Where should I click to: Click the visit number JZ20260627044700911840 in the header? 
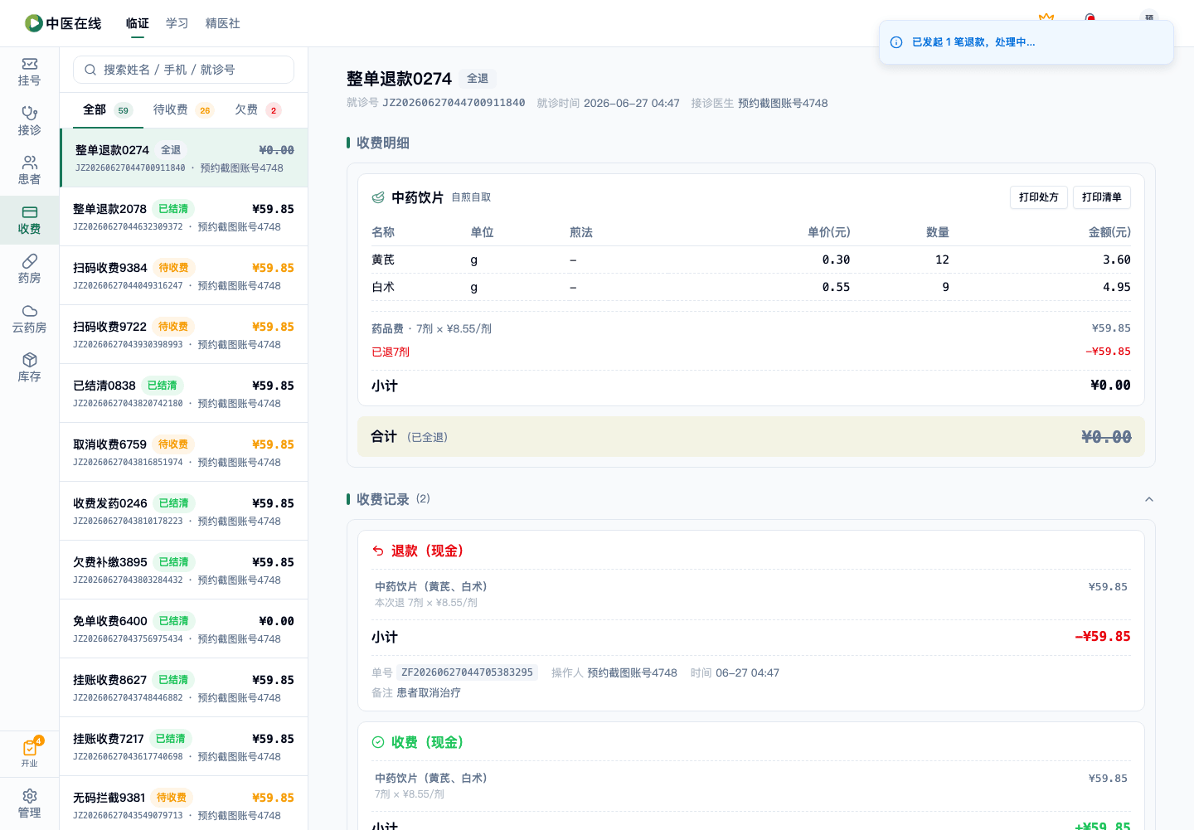pos(454,103)
